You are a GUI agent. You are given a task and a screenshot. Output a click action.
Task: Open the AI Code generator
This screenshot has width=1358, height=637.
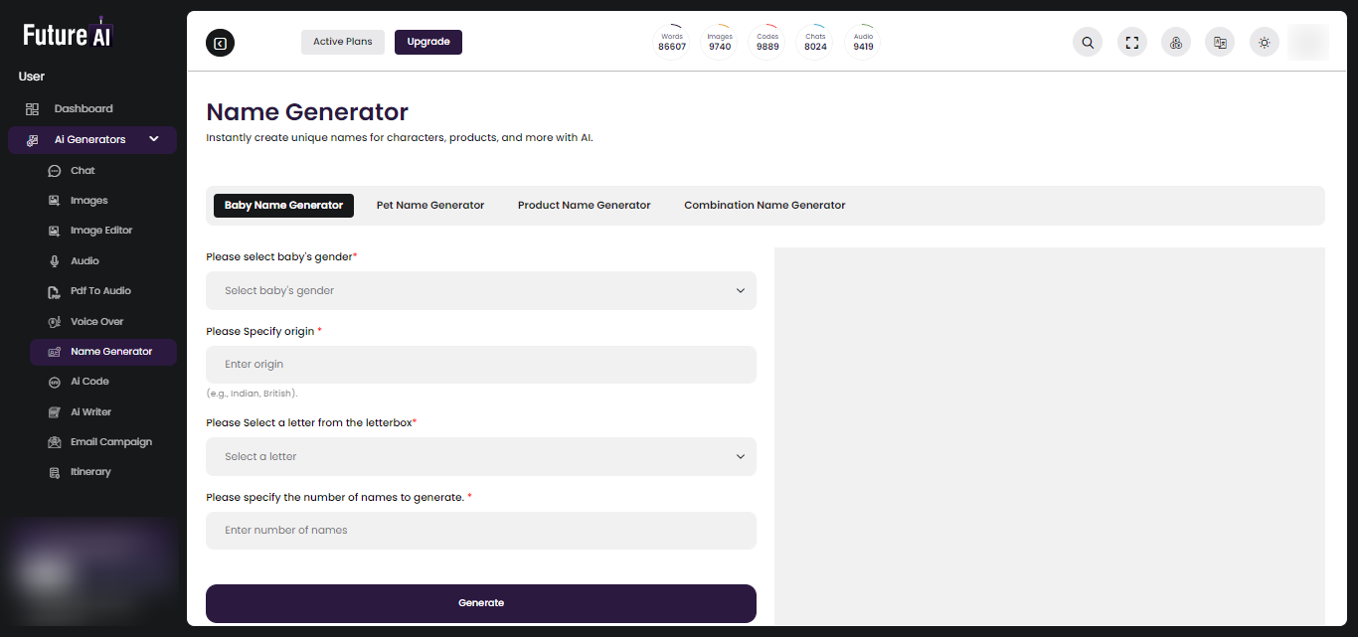[x=90, y=381]
